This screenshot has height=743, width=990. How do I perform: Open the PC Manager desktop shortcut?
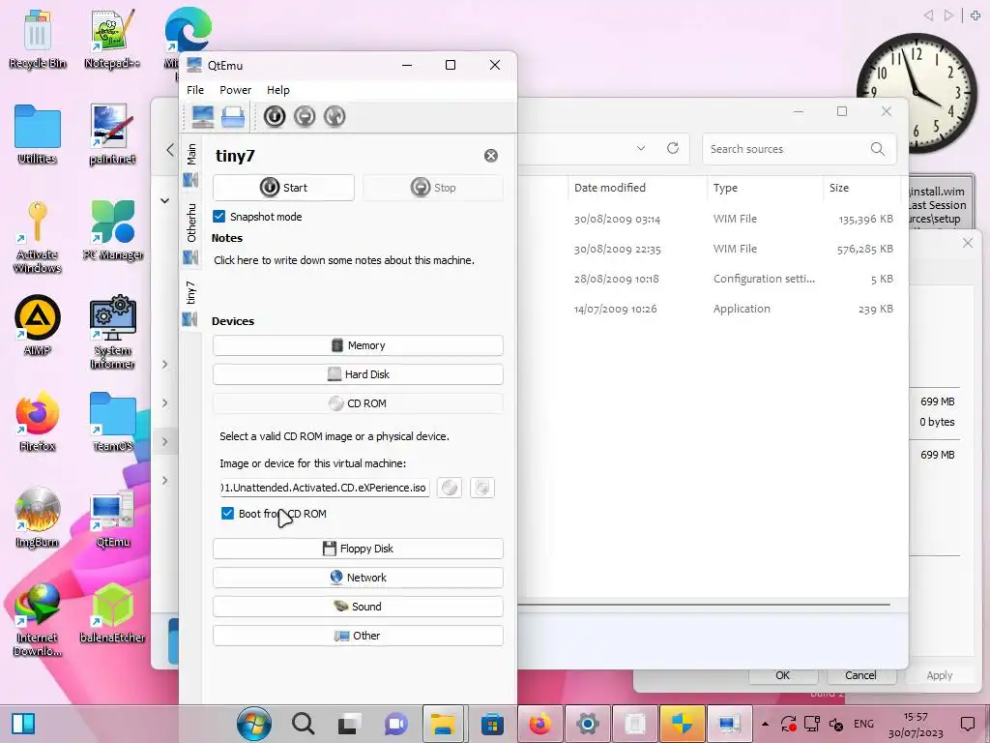112,230
